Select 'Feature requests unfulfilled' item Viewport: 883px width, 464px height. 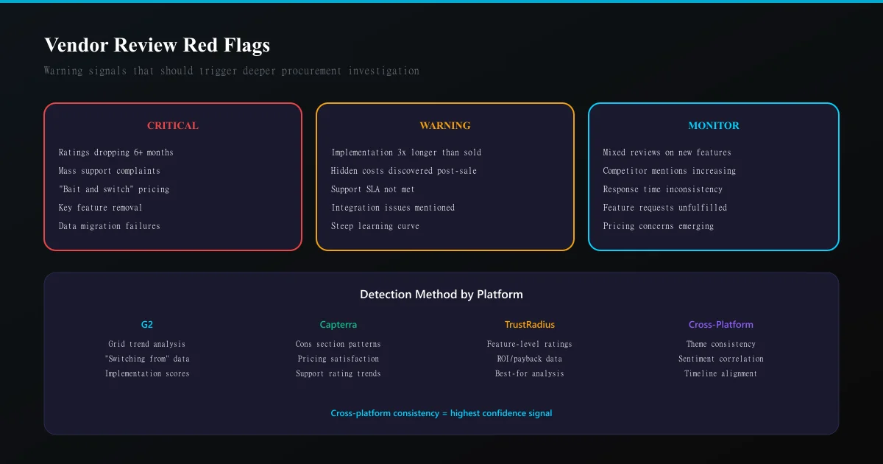[665, 208]
